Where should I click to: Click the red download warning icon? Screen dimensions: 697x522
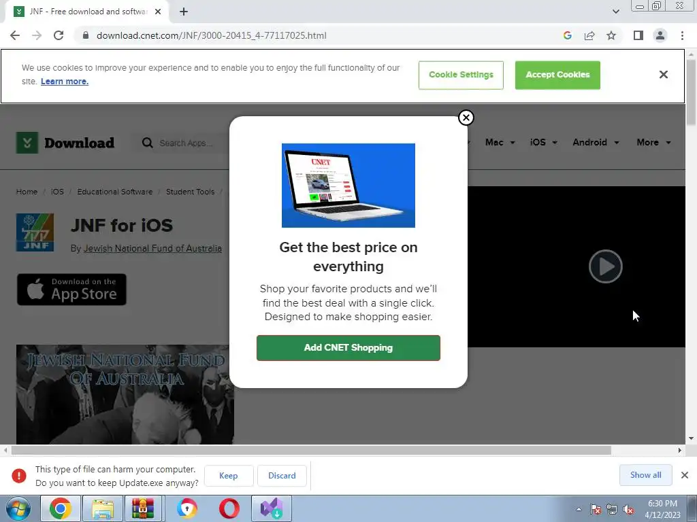pyautogui.click(x=18, y=475)
